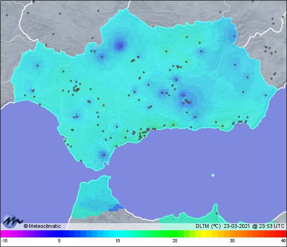Click the 20 label on the temperature scale
Image resolution: width=287 pixels, height=247 pixels.
click(175, 241)
